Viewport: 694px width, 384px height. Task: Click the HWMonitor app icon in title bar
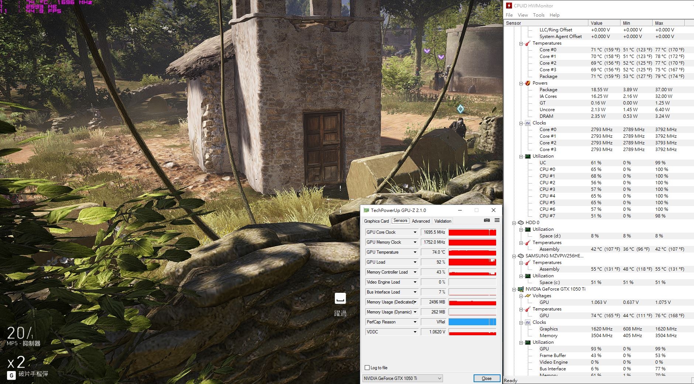point(509,6)
